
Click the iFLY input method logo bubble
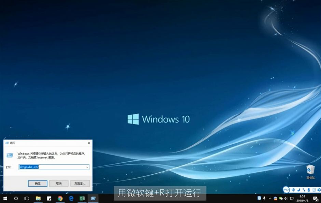[286, 190]
